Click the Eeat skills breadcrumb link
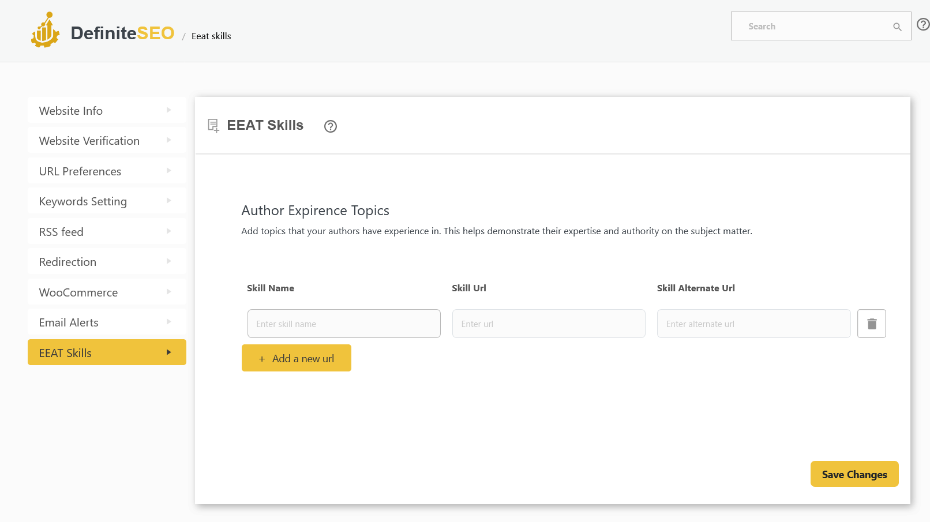Image resolution: width=930 pixels, height=522 pixels. tap(211, 36)
